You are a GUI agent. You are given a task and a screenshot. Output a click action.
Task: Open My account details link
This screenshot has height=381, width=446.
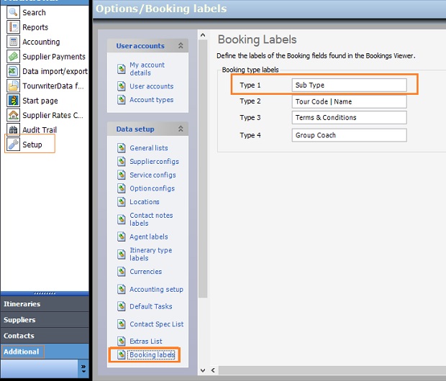click(x=147, y=69)
